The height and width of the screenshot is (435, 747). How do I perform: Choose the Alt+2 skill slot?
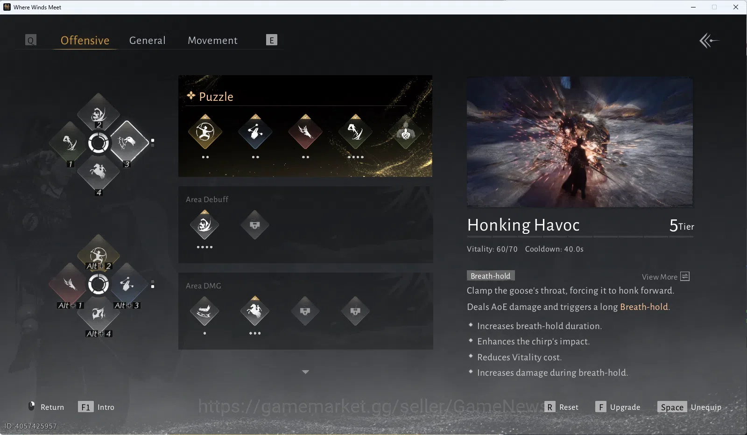click(98, 255)
